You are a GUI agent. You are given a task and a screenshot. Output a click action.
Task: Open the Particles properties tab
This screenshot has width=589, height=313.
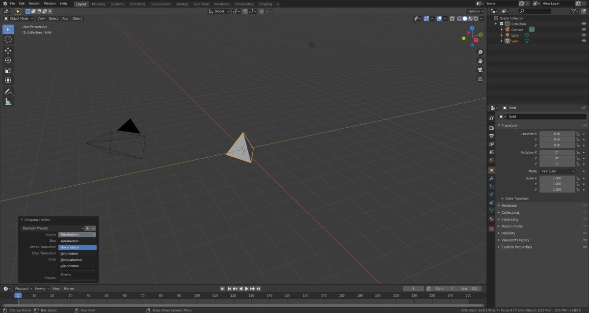point(491,187)
